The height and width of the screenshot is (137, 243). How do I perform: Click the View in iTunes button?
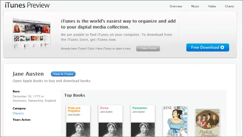pos(63,74)
